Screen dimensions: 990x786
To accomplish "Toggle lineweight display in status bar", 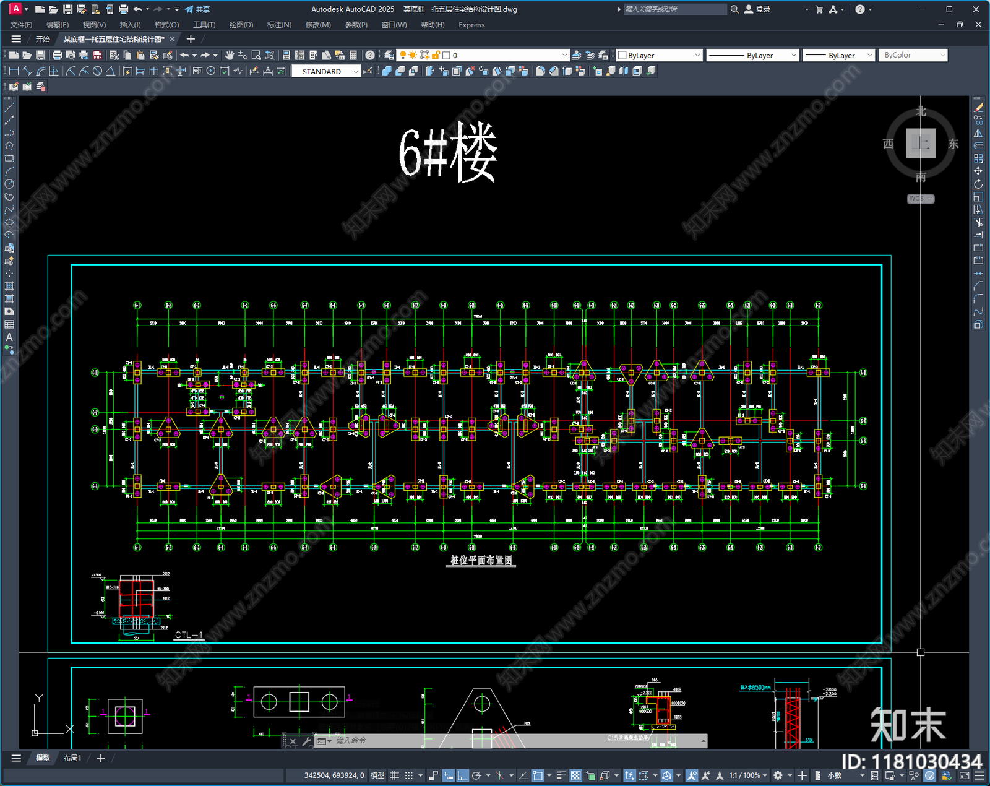I will coord(561,775).
